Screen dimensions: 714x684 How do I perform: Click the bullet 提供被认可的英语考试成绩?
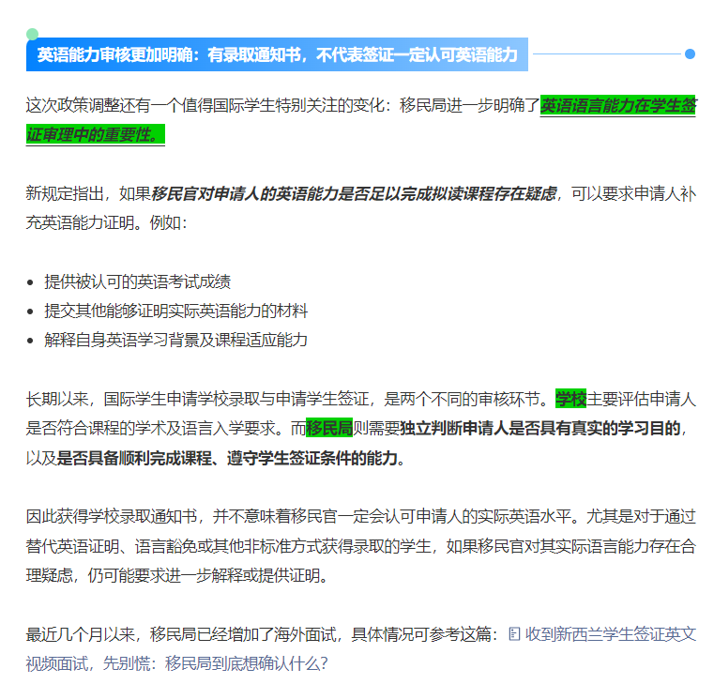tap(138, 281)
